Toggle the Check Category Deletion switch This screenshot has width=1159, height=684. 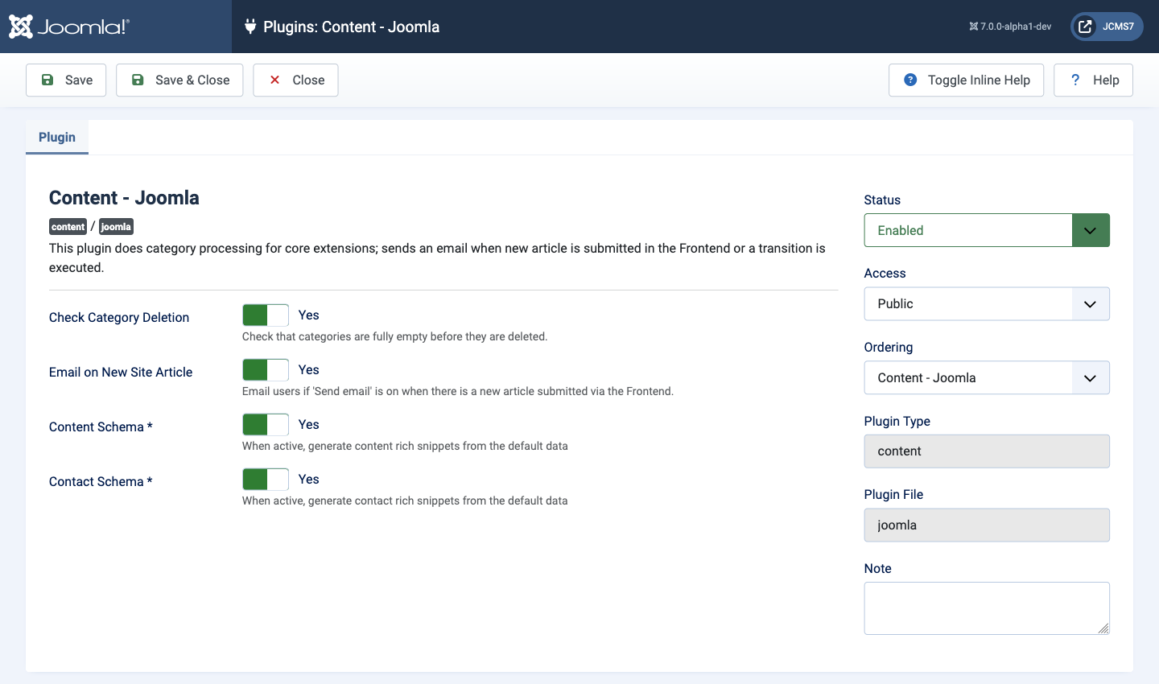click(x=266, y=315)
